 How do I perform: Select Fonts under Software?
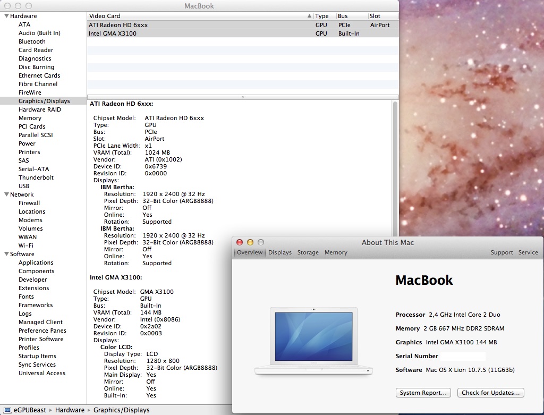(x=26, y=297)
